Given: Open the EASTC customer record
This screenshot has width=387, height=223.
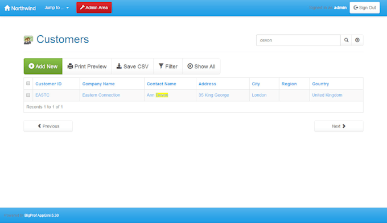Looking at the screenshot, I should point(42,95).
